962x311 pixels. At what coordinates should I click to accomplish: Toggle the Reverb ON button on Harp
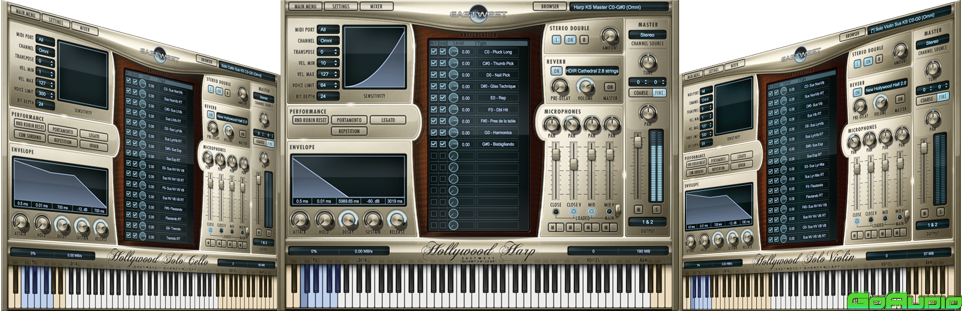556,71
